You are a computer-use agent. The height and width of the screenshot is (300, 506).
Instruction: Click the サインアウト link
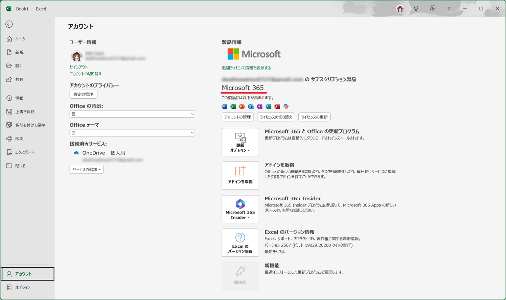coord(79,67)
